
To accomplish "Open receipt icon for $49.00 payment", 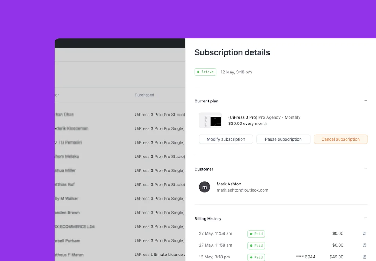I will pyautogui.click(x=364, y=257).
